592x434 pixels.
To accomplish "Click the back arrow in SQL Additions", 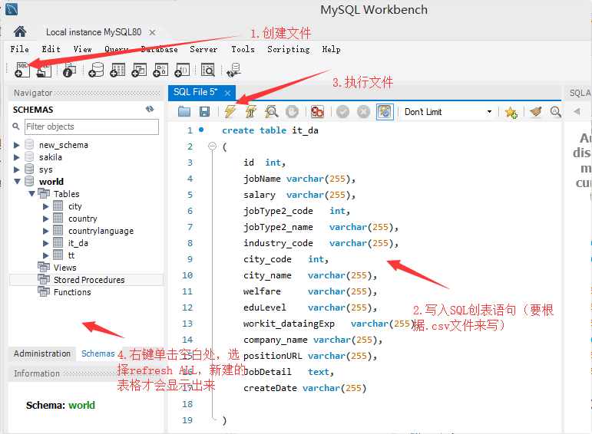I will [x=577, y=111].
